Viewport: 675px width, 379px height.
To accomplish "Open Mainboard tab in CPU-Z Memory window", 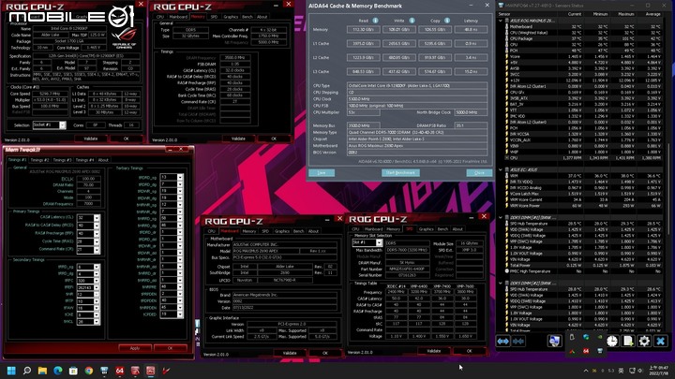I will click(178, 17).
